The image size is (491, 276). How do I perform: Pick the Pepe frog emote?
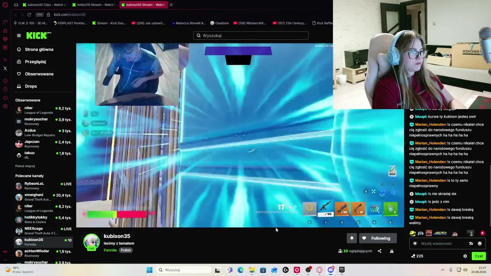(x=440, y=233)
